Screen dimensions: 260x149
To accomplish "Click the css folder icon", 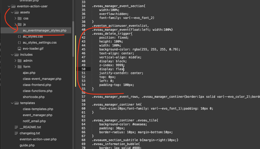I will pyautogui.click(x=19, y=18).
